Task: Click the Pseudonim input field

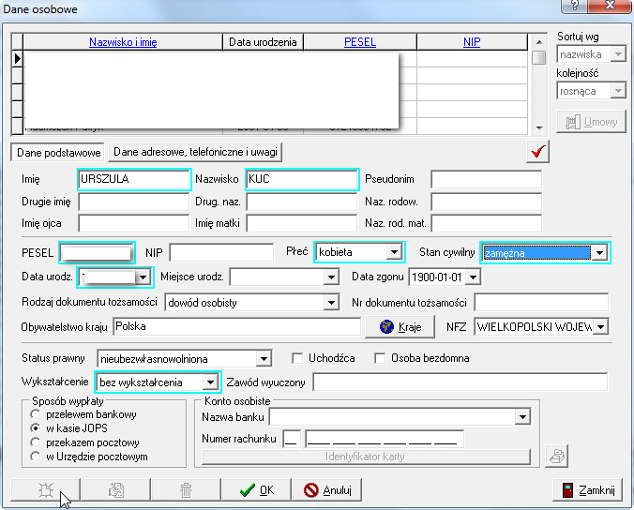Action: 486,179
